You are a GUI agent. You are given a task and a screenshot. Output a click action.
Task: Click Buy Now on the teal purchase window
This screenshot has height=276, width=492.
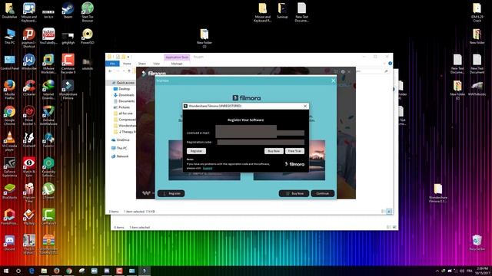tap(294, 193)
